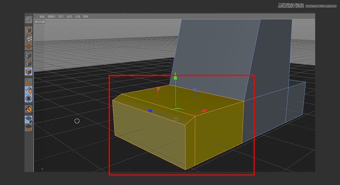Select the Model mode cube icon

[x=28, y=30]
